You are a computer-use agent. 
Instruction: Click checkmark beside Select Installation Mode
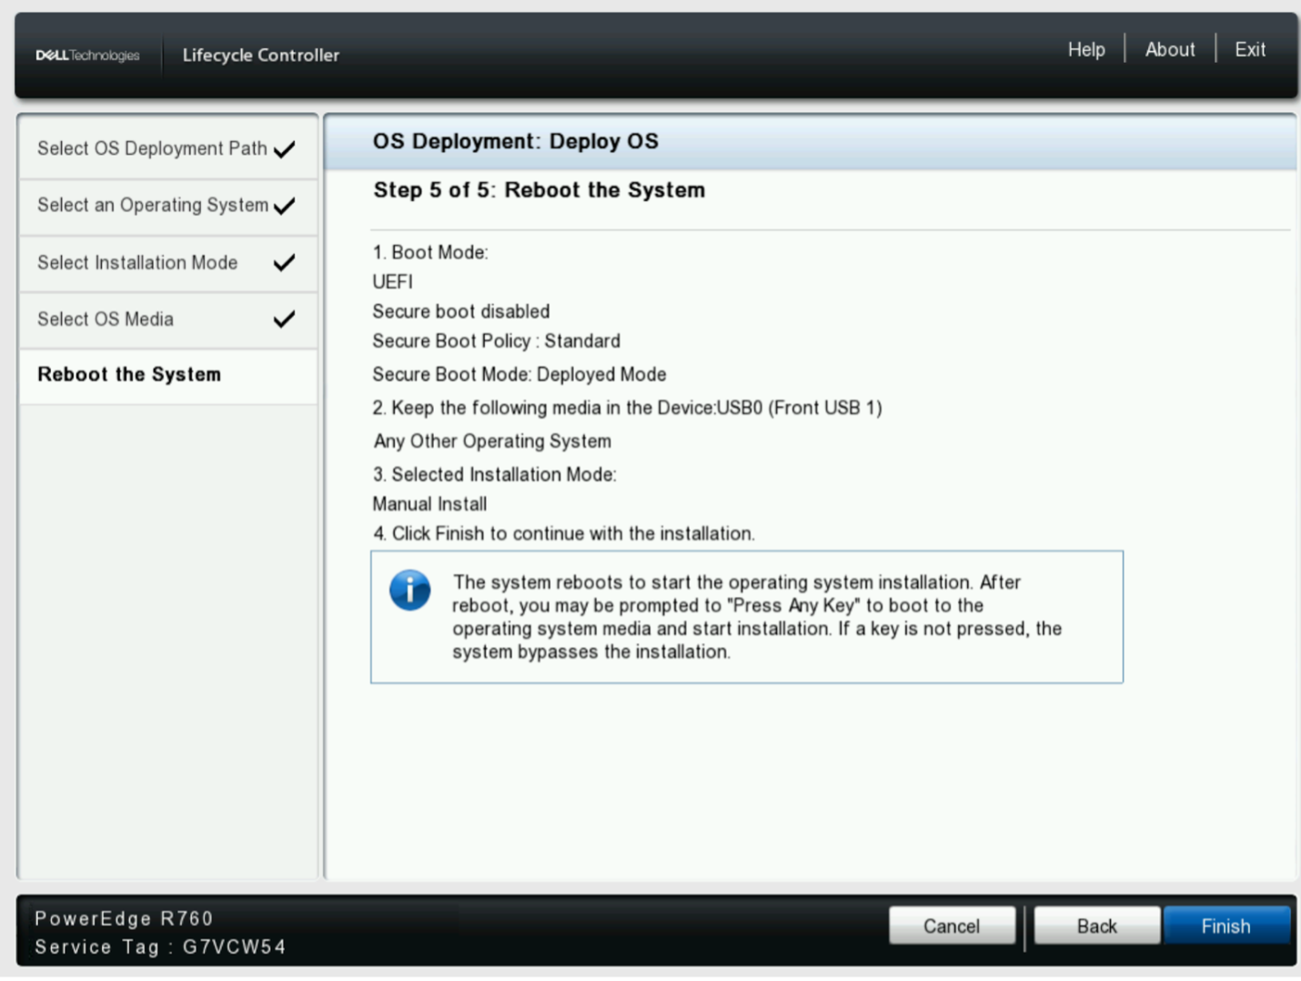point(285,263)
